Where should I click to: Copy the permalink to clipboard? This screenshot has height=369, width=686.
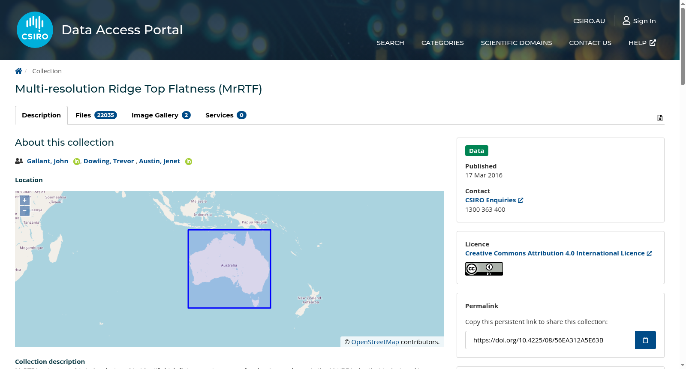(x=645, y=340)
